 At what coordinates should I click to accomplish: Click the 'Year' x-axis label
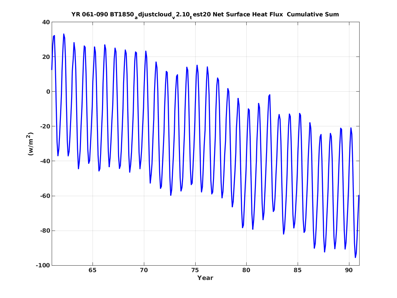205,278
